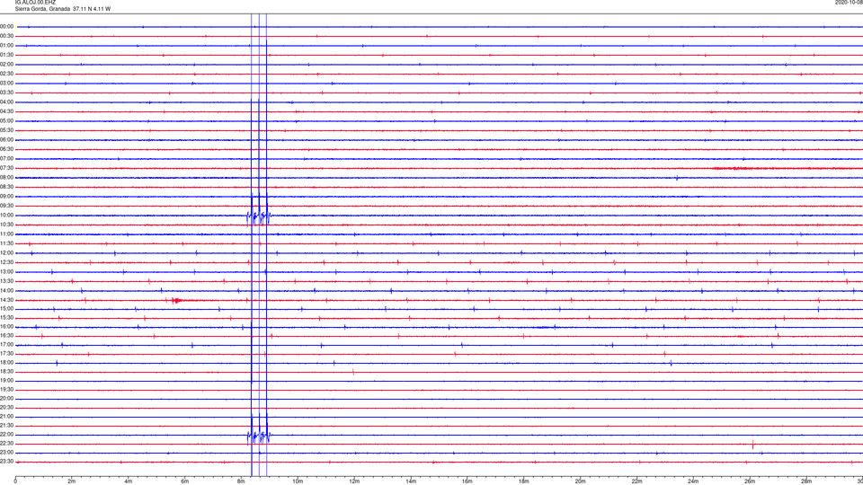Select the 23:30 time row label

coord(6,462)
